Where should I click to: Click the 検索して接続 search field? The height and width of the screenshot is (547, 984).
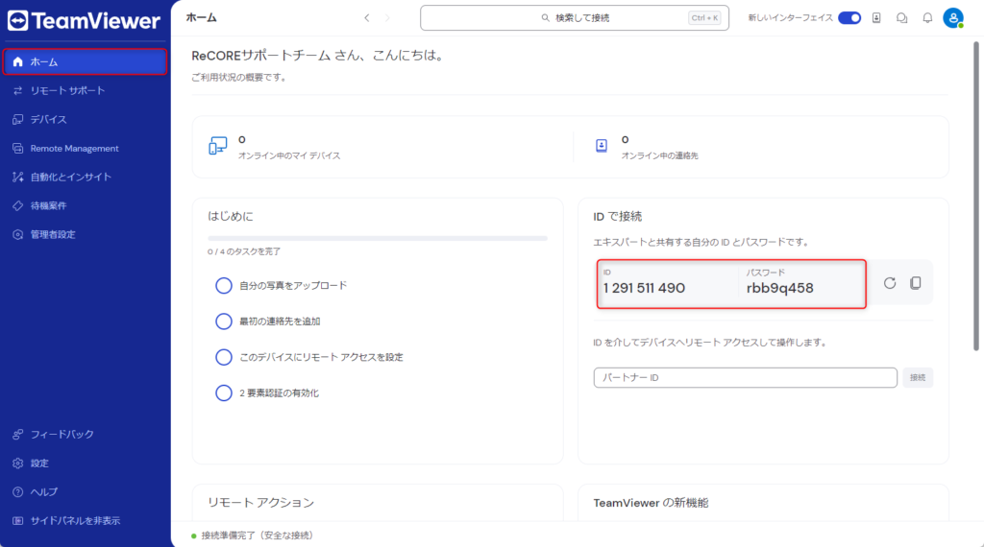tap(575, 18)
